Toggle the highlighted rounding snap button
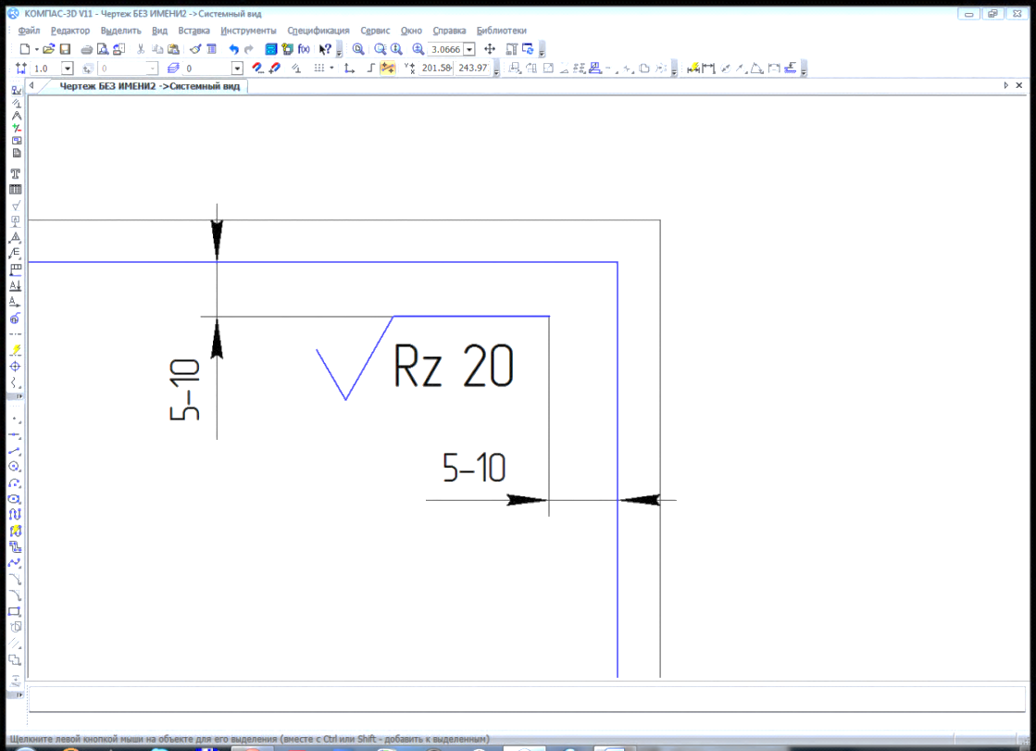The image size is (1036, 751). [388, 69]
